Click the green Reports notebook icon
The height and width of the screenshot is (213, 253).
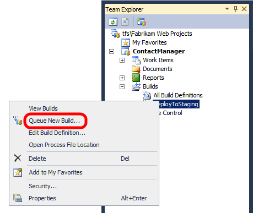pyautogui.click(x=136, y=78)
